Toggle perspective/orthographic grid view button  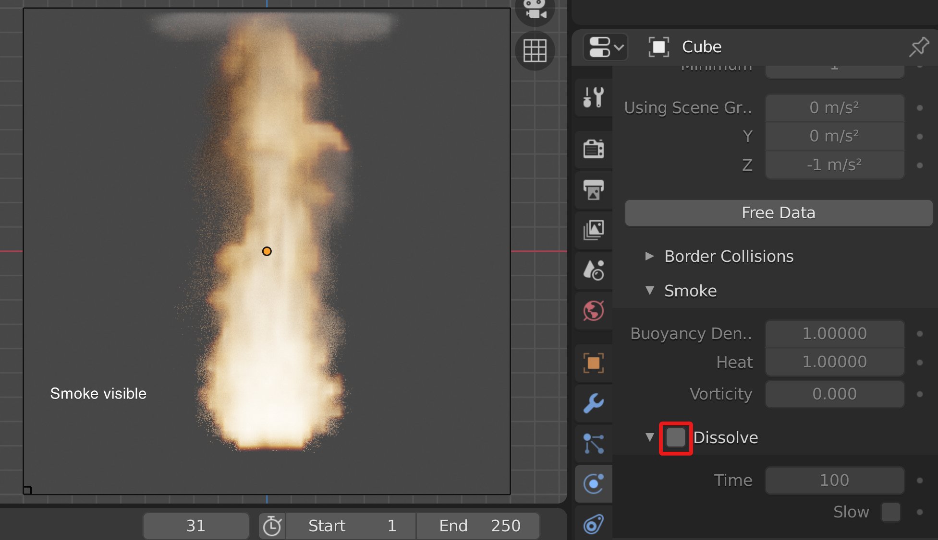[x=535, y=50]
